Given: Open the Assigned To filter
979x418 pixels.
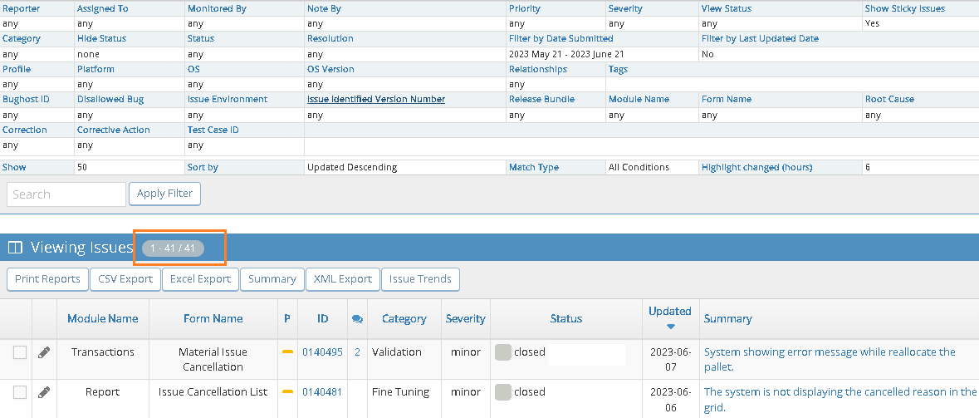Looking at the screenshot, I should 103,9.
